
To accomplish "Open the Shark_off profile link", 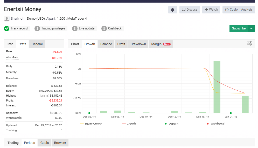I will tap(18, 19).
